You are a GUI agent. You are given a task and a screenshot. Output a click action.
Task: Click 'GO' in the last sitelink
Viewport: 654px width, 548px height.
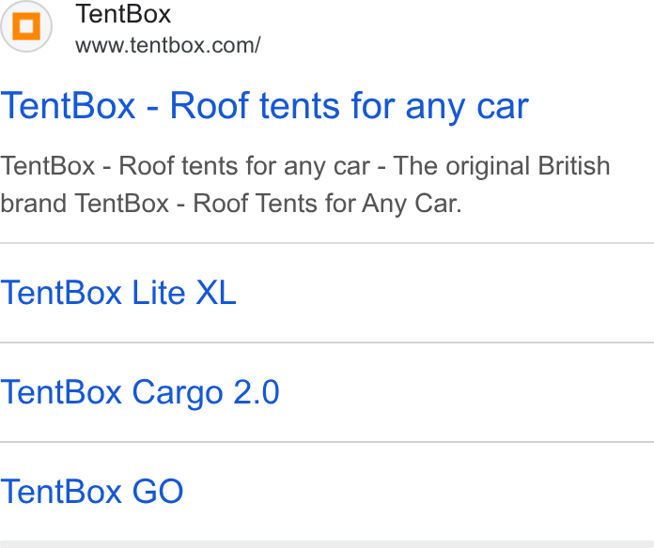click(158, 492)
